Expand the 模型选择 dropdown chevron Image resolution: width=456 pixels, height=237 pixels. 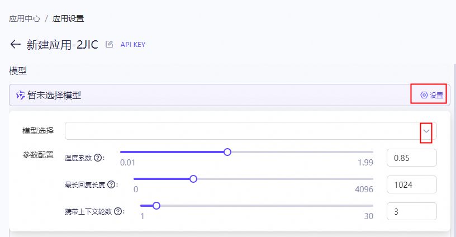[x=426, y=131]
